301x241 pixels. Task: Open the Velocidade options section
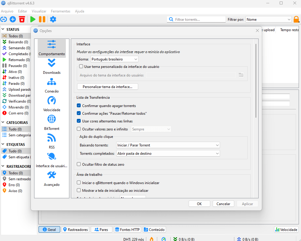click(52, 104)
